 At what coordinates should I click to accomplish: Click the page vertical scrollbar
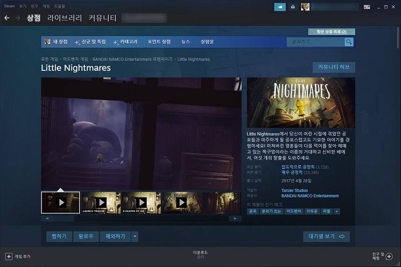(x=398, y=38)
